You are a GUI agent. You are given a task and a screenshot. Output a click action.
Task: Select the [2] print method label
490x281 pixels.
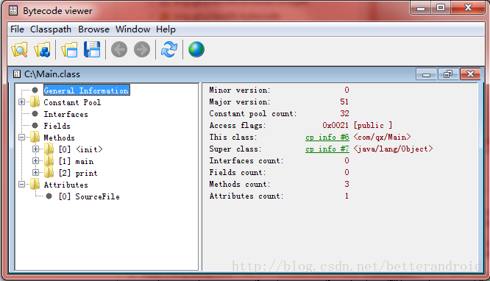(x=78, y=173)
